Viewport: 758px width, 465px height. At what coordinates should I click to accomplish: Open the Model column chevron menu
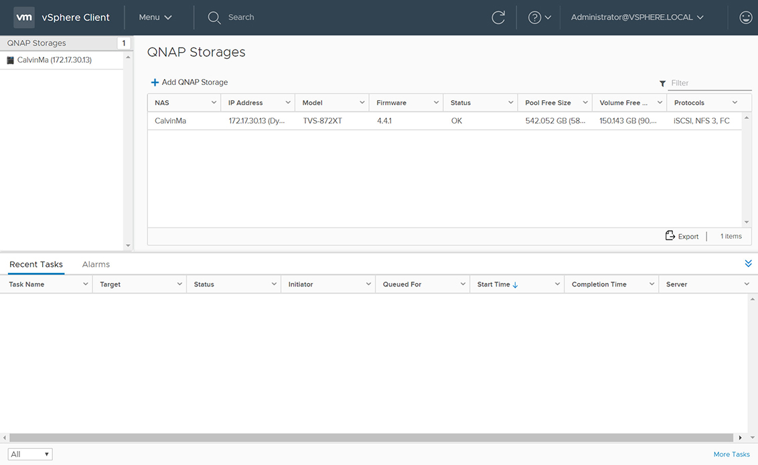coord(362,102)
